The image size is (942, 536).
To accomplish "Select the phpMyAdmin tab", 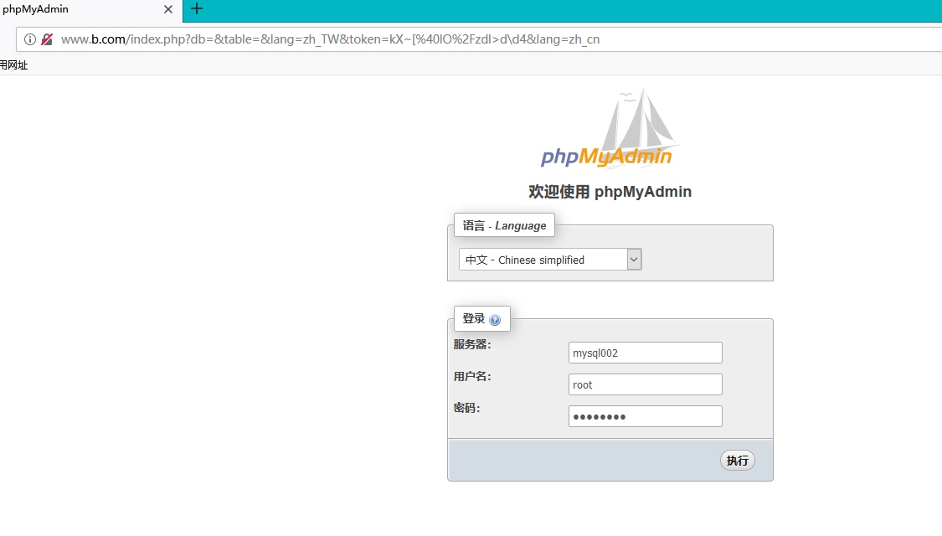I will coord(90,10).
